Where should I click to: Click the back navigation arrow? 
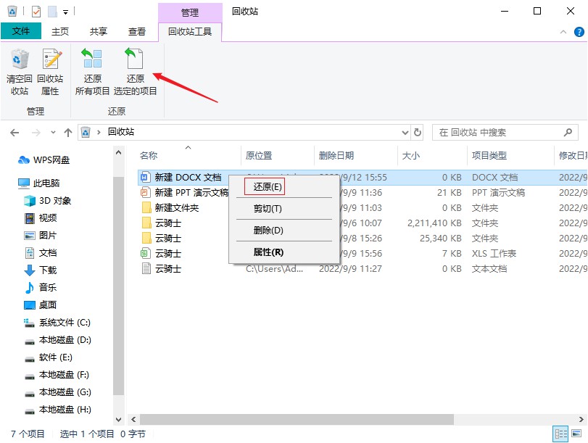click(15, 132)
